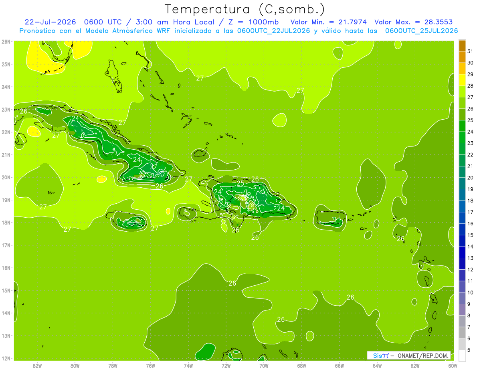The image size is (481, 371).
Task: Click the 14N latitude axis label
Action: point(6,313)
